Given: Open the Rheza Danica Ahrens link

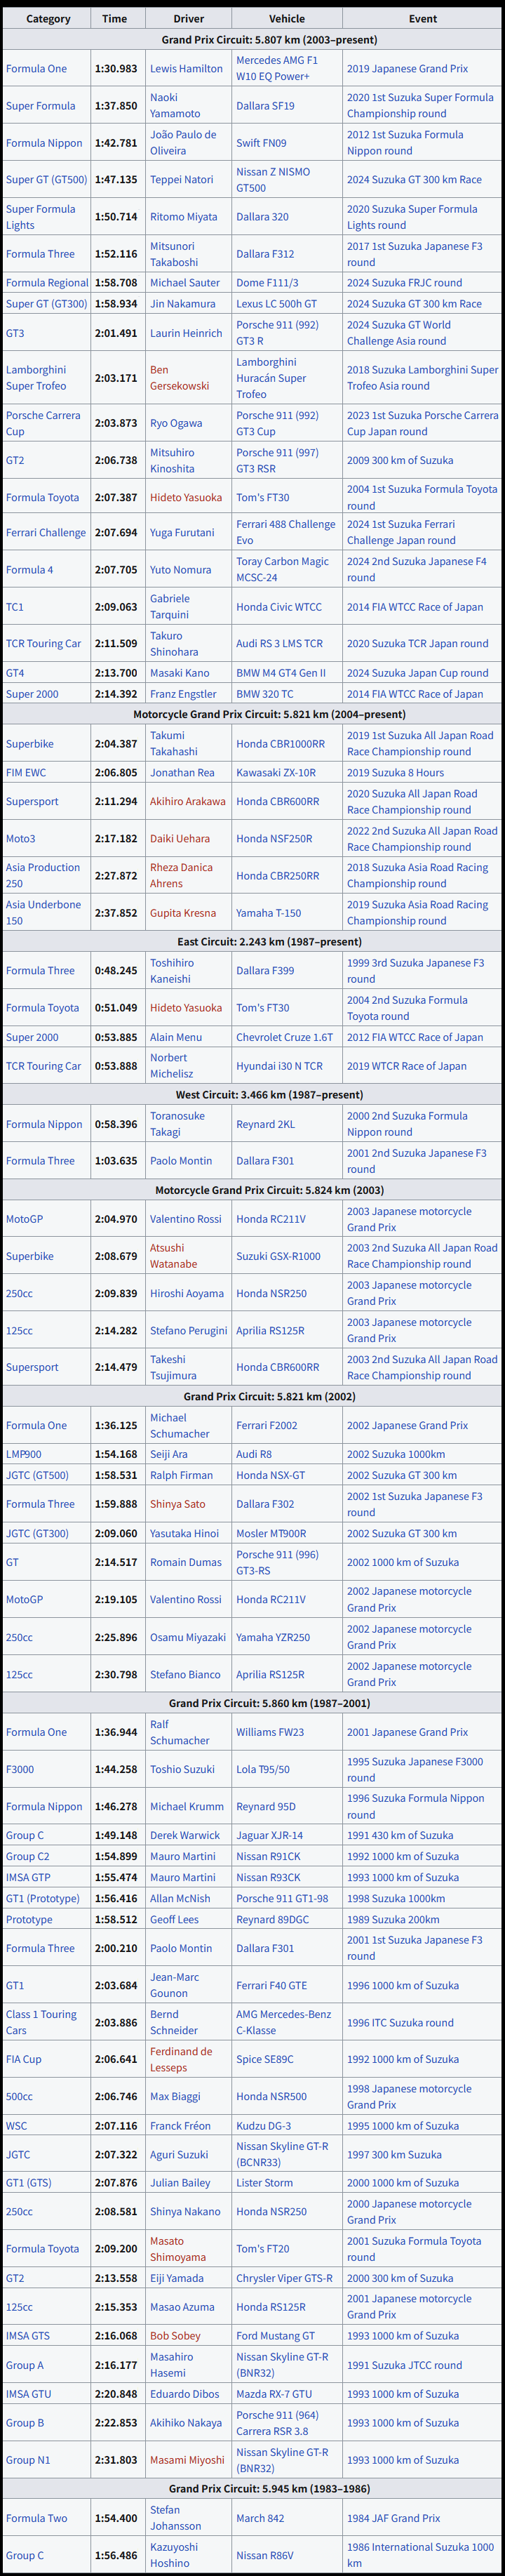Looking at the screenshot, I should (x=181, y=876).
